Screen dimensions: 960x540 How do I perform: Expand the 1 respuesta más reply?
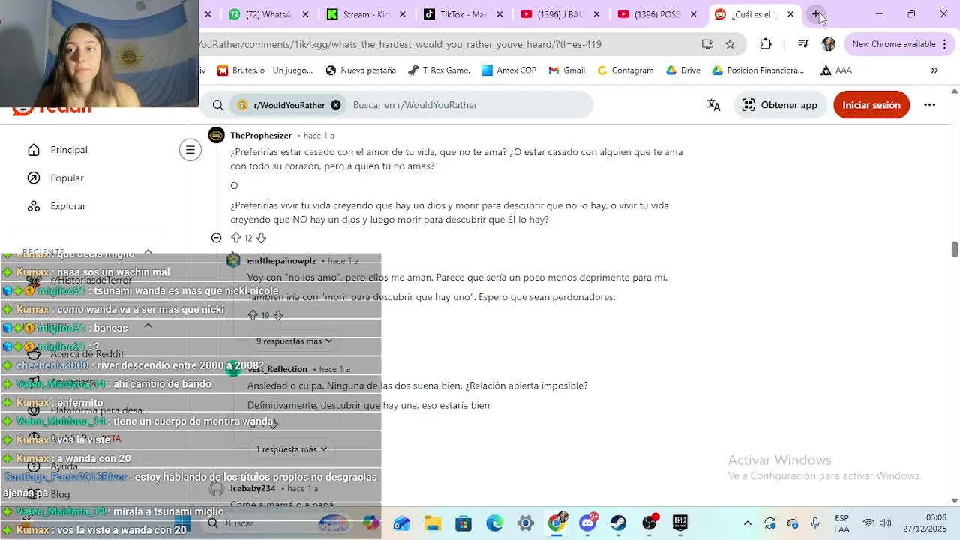pos(292,449)
